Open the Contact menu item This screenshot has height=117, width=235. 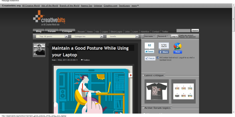pos(156,32)
